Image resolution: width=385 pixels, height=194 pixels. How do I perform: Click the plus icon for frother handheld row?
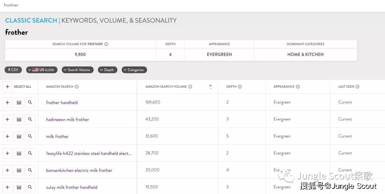[x=7, y=102]
